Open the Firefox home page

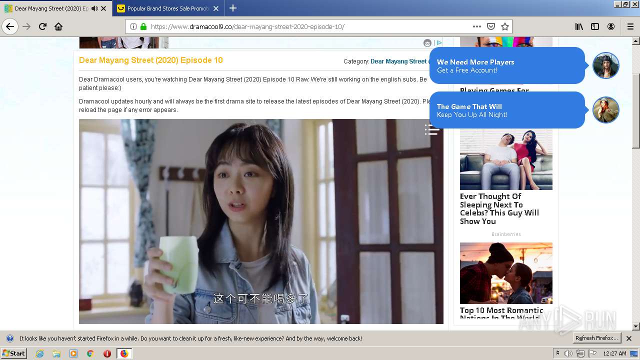pos(58,26)
